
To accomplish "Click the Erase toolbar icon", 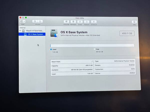I will point(80,22).
